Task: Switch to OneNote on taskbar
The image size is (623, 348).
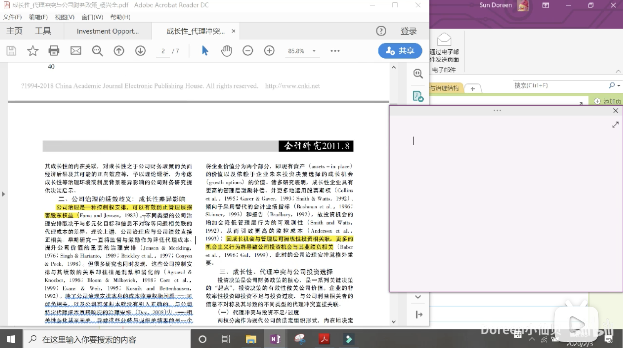Action: (275, 339)
